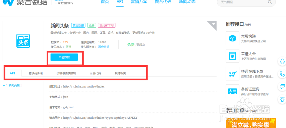Click the data ID value 235

point(65,42)
